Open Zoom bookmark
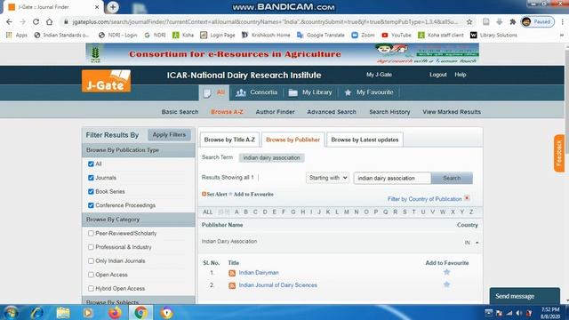The width and height of the screenshot is (569, 320). (363, 36)
